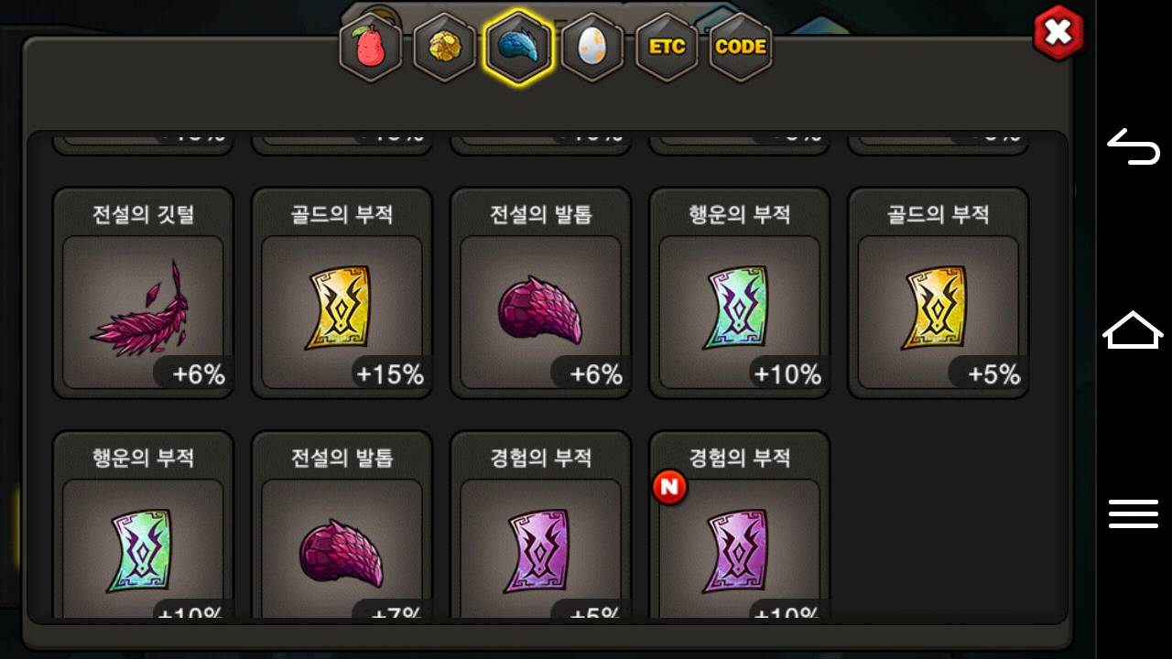Choose the 행운의 부적 in bottom row
Screen dimensions: 1172x659
[x=143, y=526]
